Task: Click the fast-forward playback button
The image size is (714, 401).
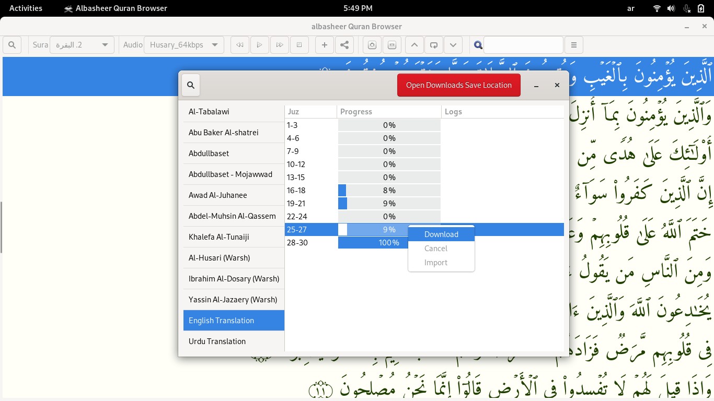Action: tap(280, 45)
